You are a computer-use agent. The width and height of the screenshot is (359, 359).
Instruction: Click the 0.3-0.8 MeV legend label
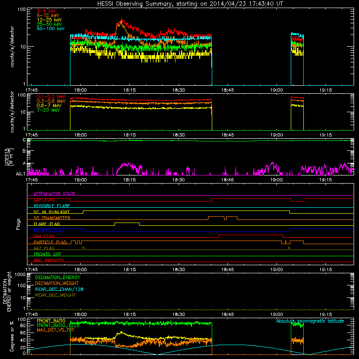51,101
